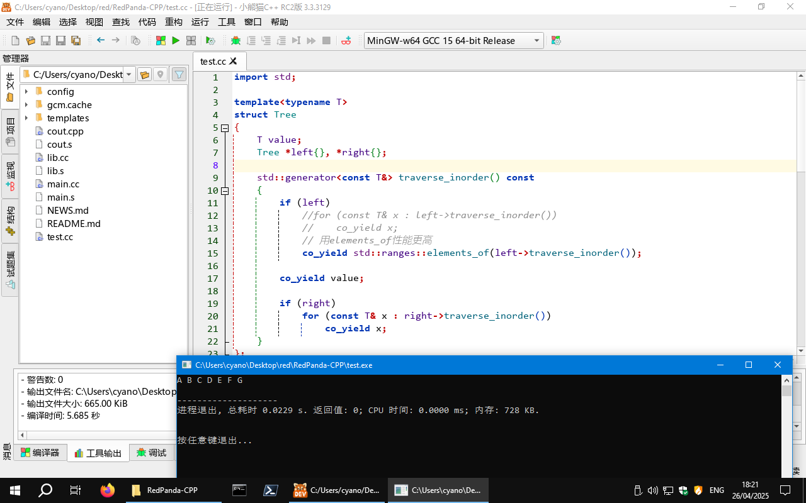Toggle the file filter funnel button
The image size is (806, 503).
[179, 75]
